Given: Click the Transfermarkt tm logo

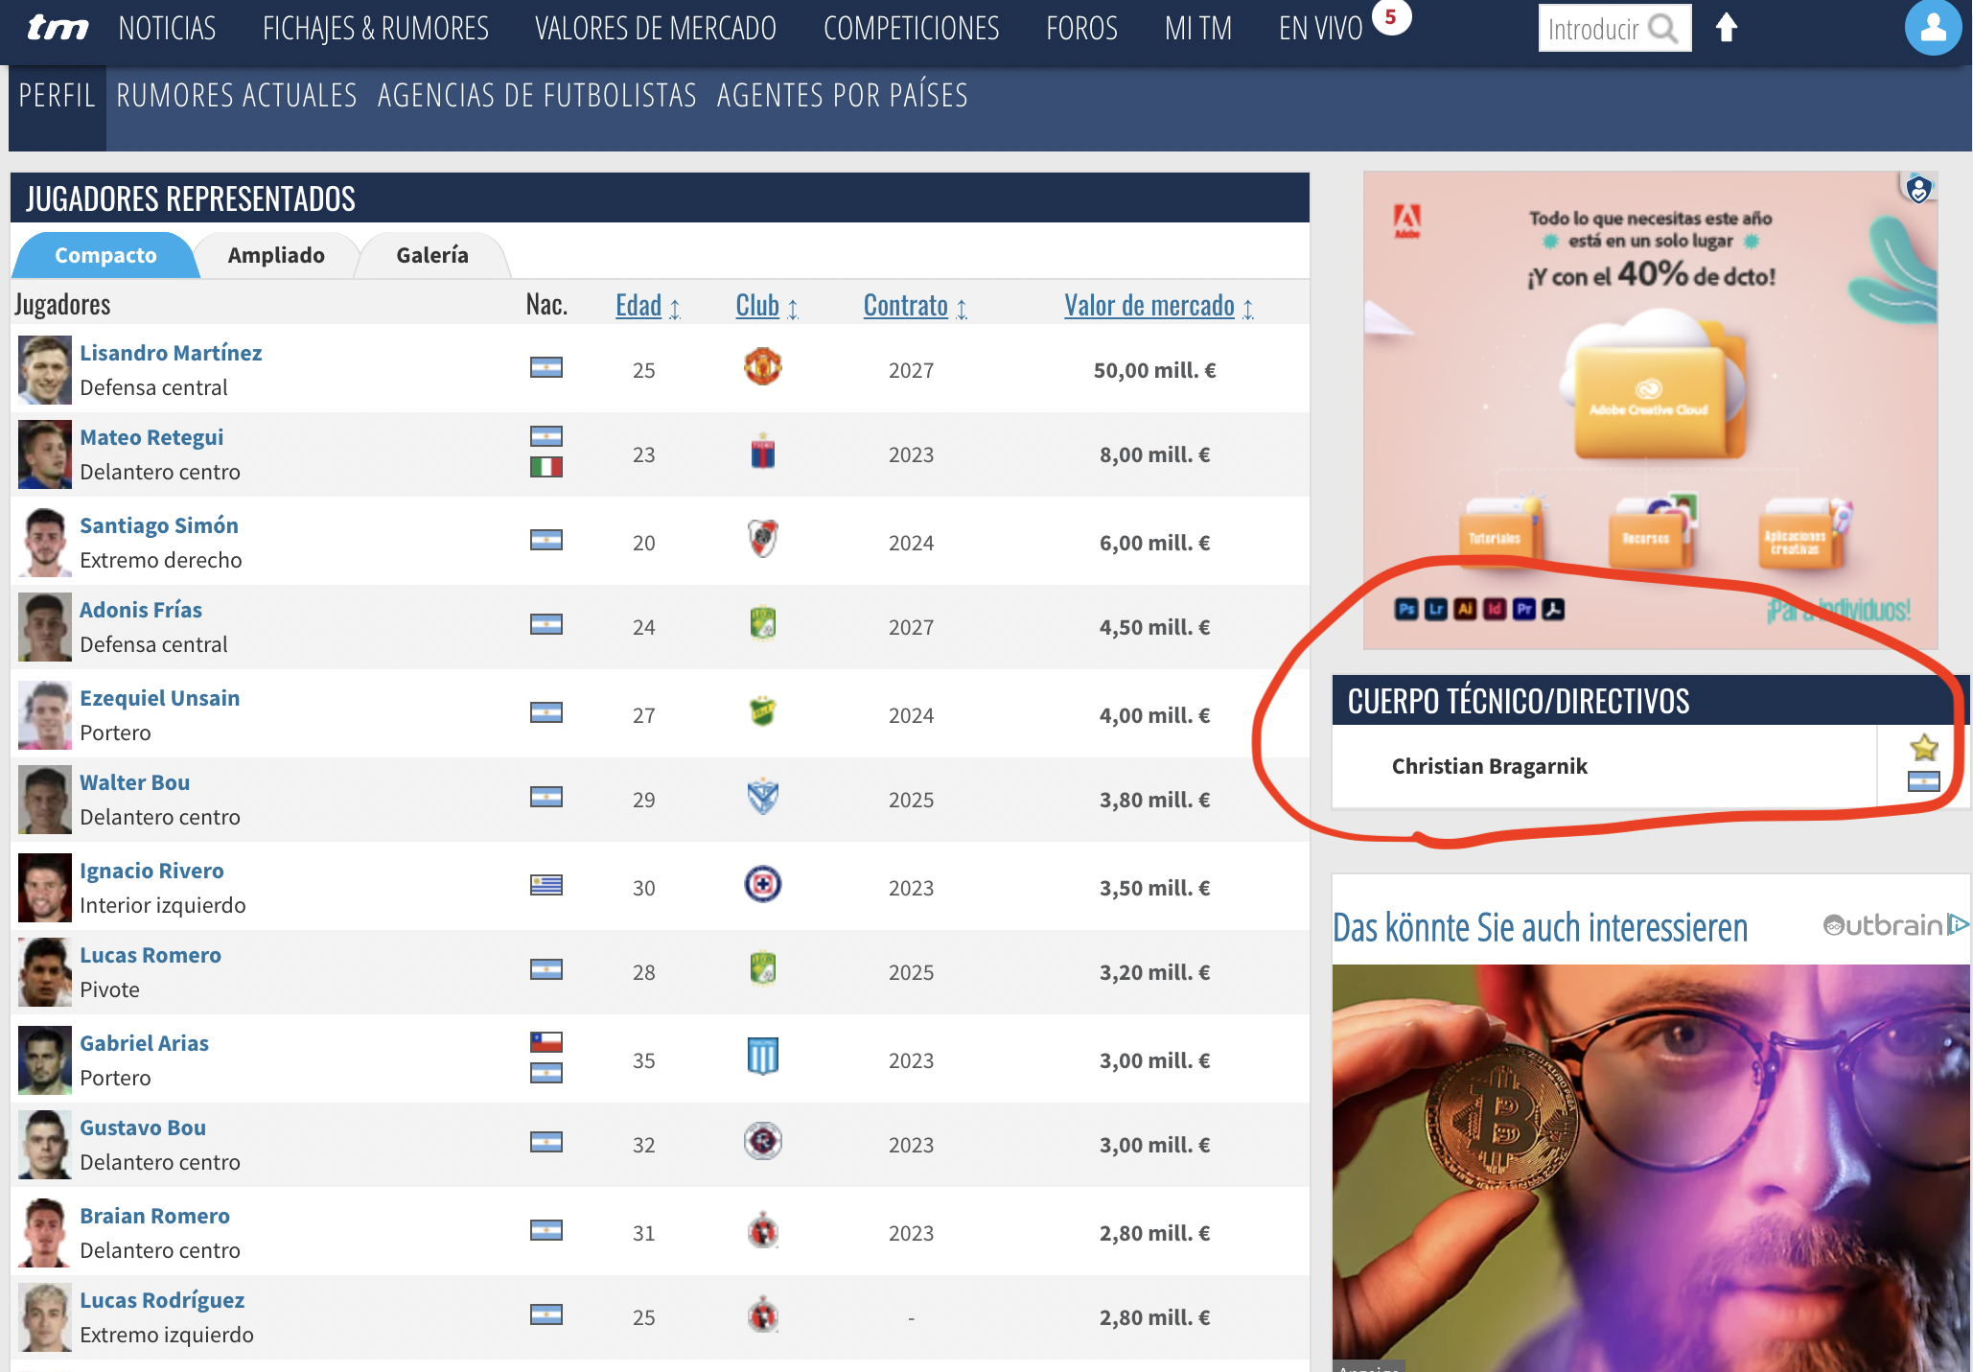Looking at the screenshot, I should [x=58, y=28].
